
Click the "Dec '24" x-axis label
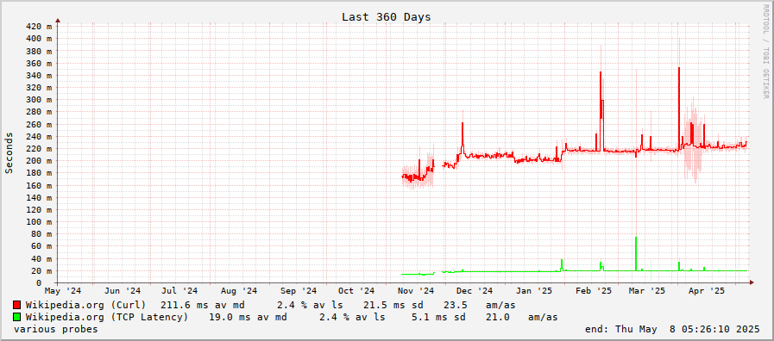[x=474, y=291]
